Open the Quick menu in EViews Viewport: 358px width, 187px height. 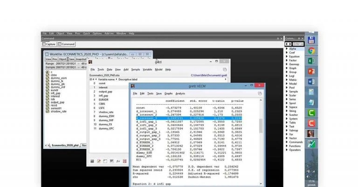86,33
